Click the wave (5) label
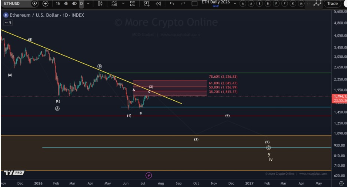Screen dimensions: 348x188 pos(267,142)
